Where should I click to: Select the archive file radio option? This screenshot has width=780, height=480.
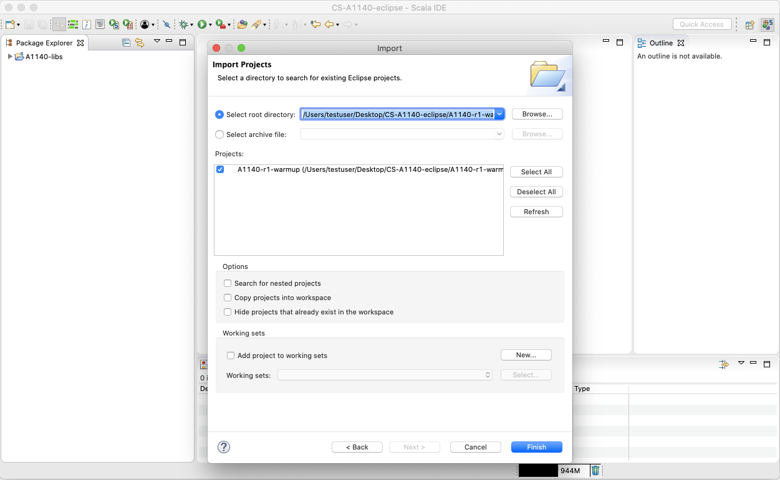[219, 134]
